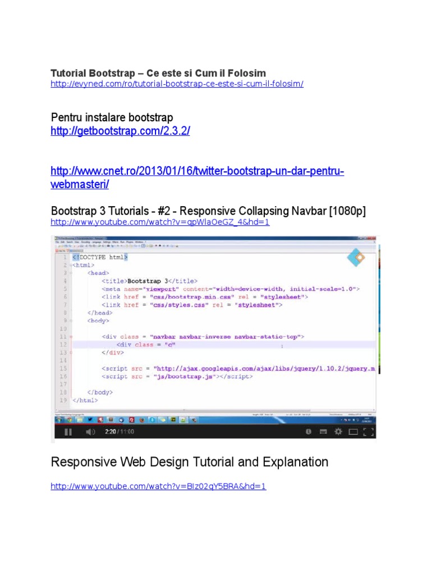Viewport: 431px width, 575px height.
Task: Click the '<!DOCTYPE html>' code line
Action: [x=100, y=257]
